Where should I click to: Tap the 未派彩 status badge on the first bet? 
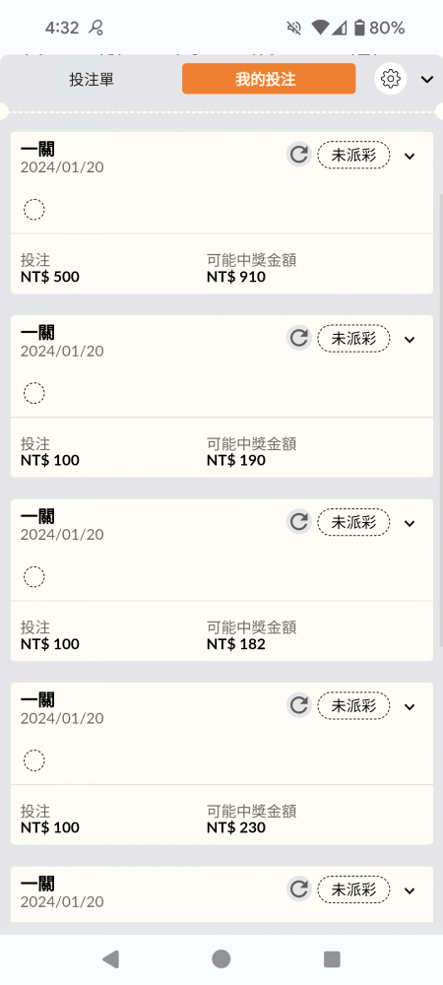(353, 156)
